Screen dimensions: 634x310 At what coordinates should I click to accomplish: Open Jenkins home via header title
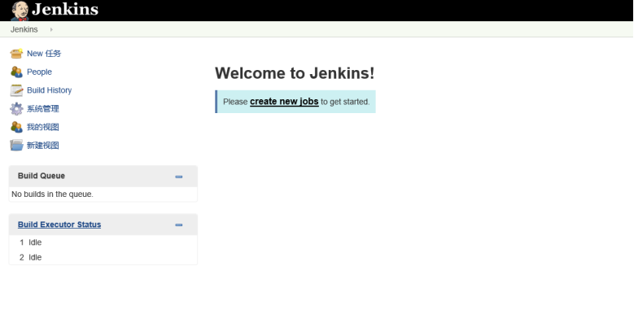coord(65,9)
